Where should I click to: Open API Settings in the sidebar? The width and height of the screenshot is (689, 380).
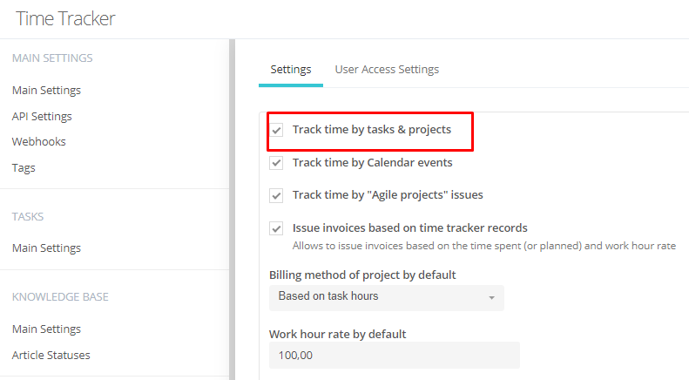pos(42,116)
